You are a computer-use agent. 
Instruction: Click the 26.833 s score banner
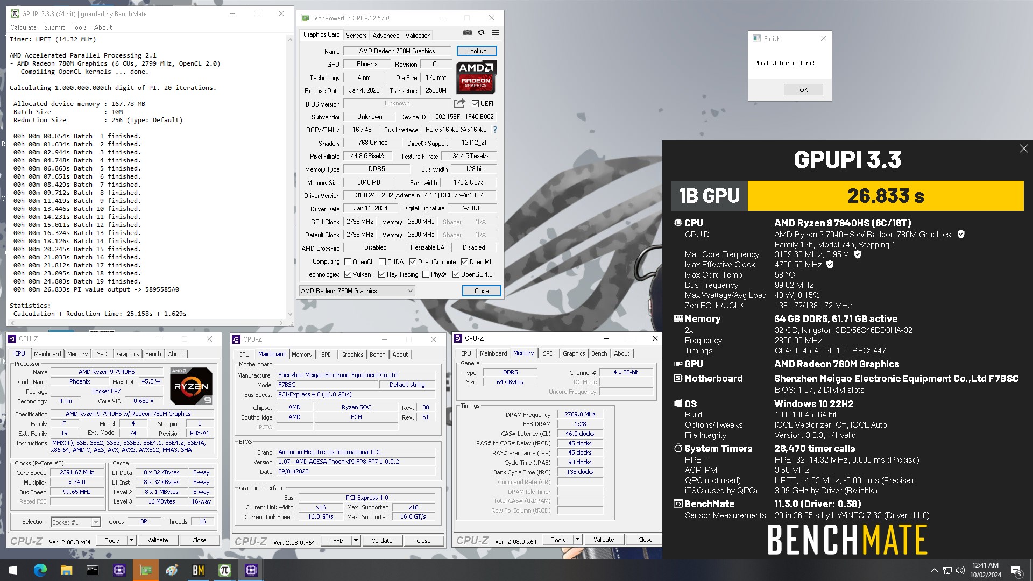tap(886, 196)
